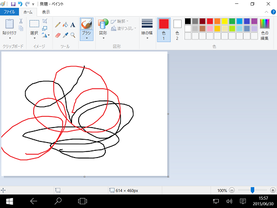Select the Color picker eyedropper tool

65,35
